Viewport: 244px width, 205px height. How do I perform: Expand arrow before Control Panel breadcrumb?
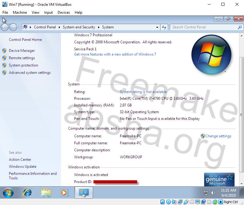(x=30, y=27)
